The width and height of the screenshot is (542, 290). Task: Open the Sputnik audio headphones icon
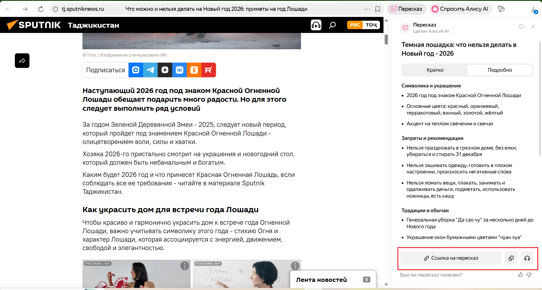[316, 25]
